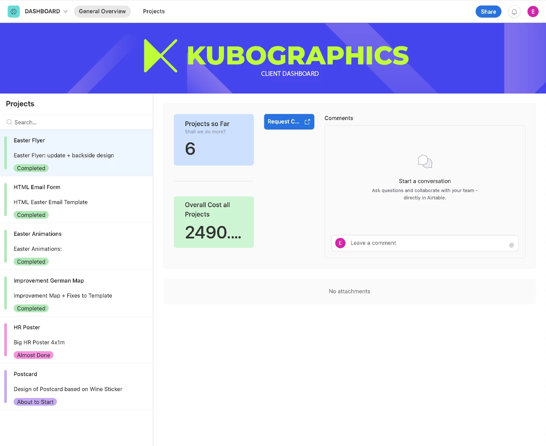This screenshot has height=446, width=546.
Task: Select the HR Poster project
Action: [x=77, y=340]
